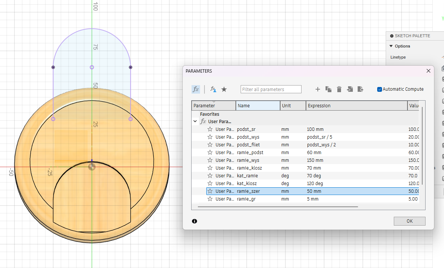Open the info icon in Parameters dialog

(x=195, y=221)
